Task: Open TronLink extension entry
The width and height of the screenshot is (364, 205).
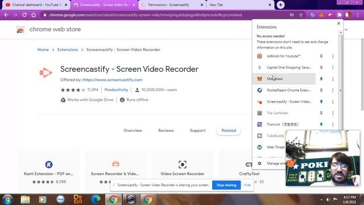Action: tap(284, 124)
